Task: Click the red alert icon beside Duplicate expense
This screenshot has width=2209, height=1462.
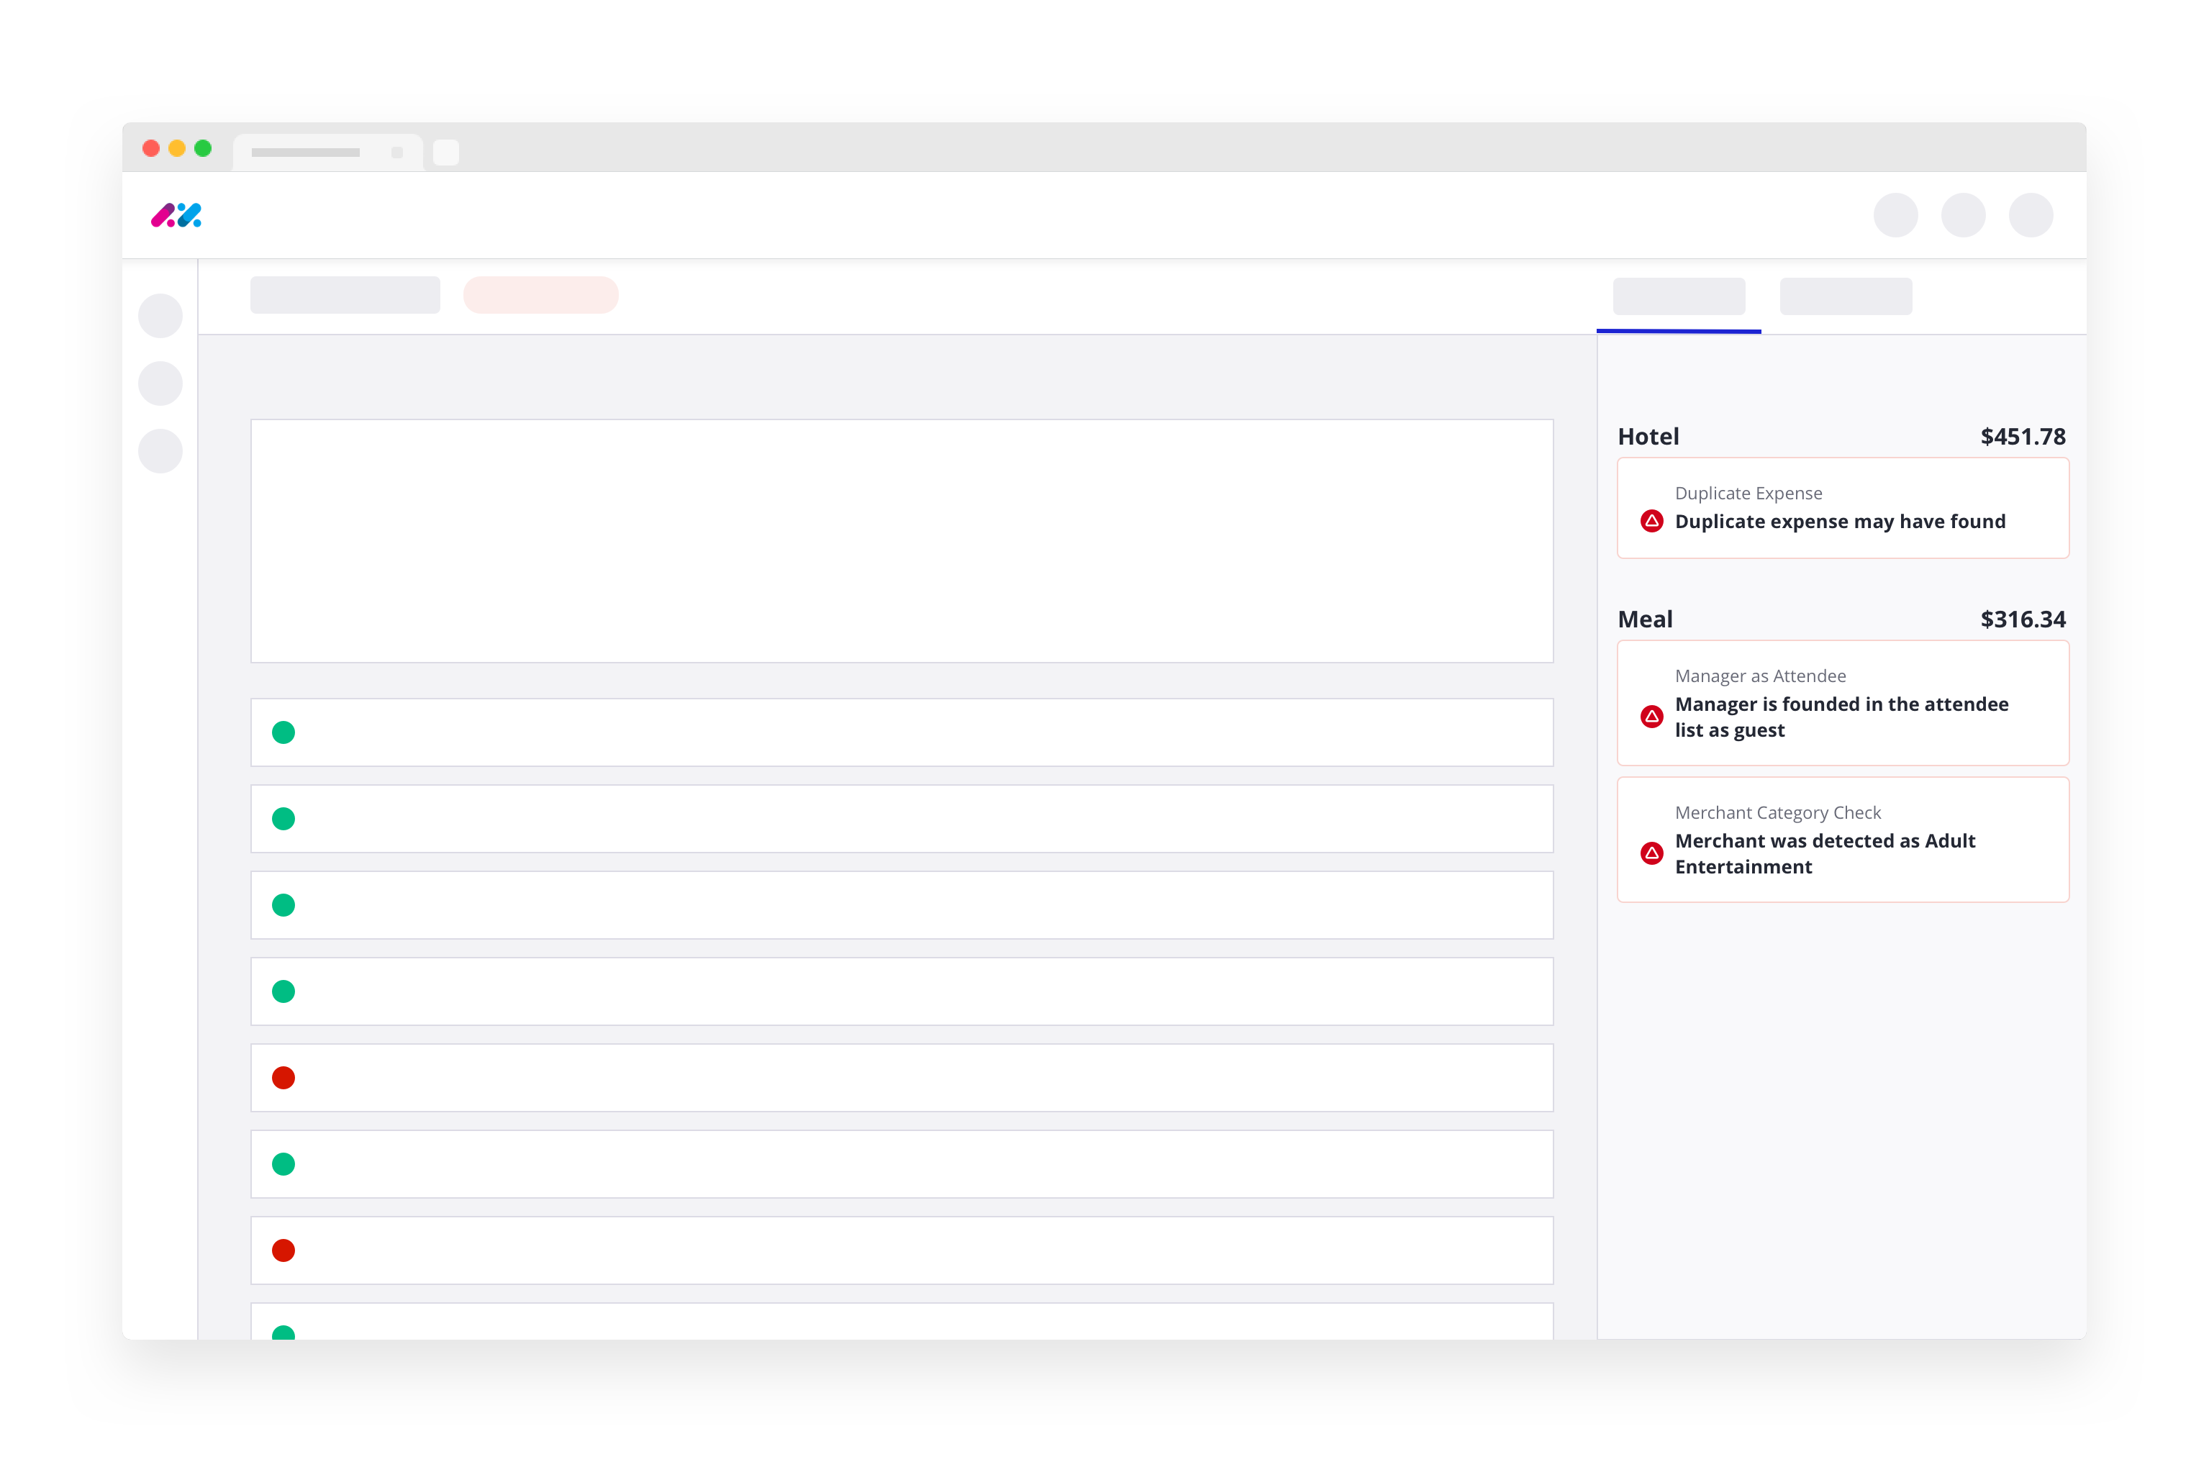Action: click(x=1651, y=521)
